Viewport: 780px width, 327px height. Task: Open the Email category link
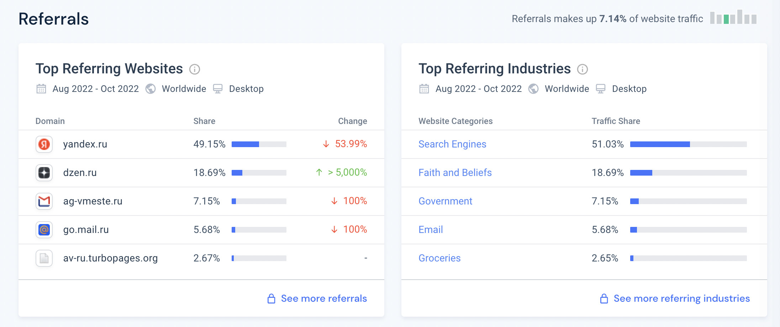coord(431,230)
